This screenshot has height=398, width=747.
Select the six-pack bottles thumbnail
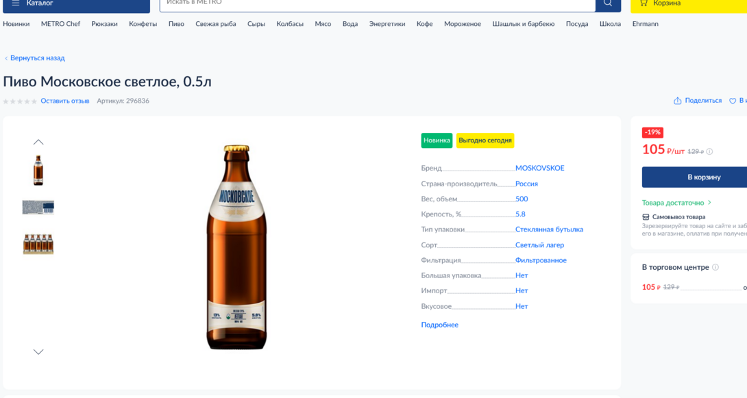coord(38,244)
